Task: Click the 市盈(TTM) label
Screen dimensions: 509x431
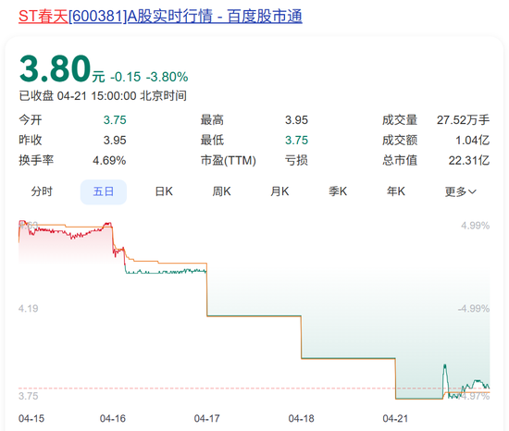Action: 229,161
